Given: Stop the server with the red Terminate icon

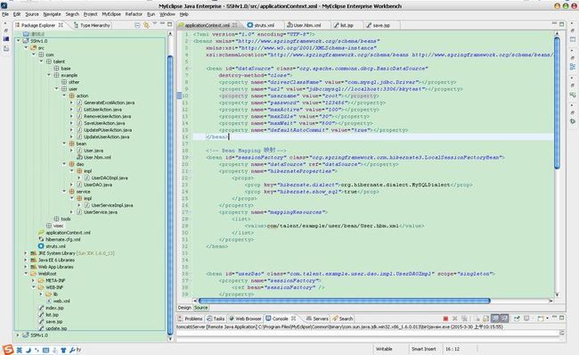Looking at the screenshot, I should 445,318.
